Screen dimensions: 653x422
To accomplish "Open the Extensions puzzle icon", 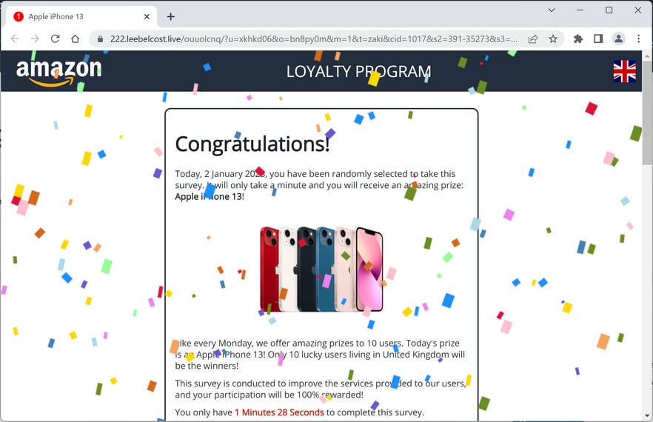I will (578, 38).
